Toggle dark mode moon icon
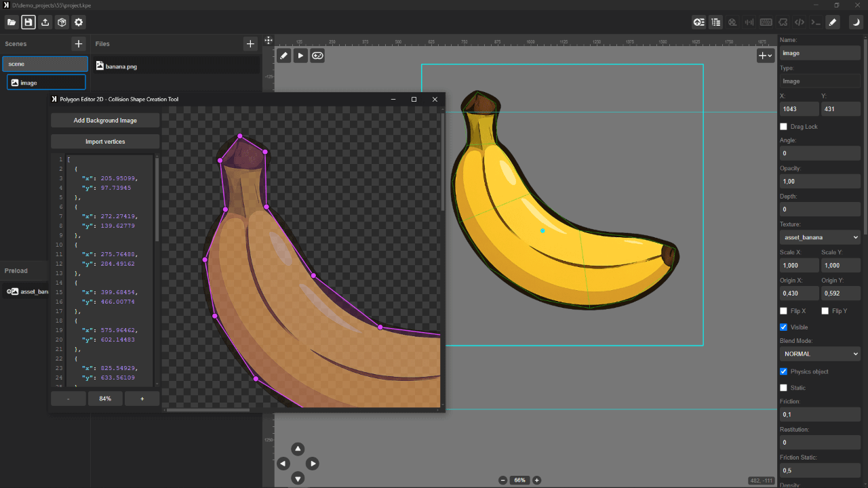The image size is (868, 488). tap(856, 22)
